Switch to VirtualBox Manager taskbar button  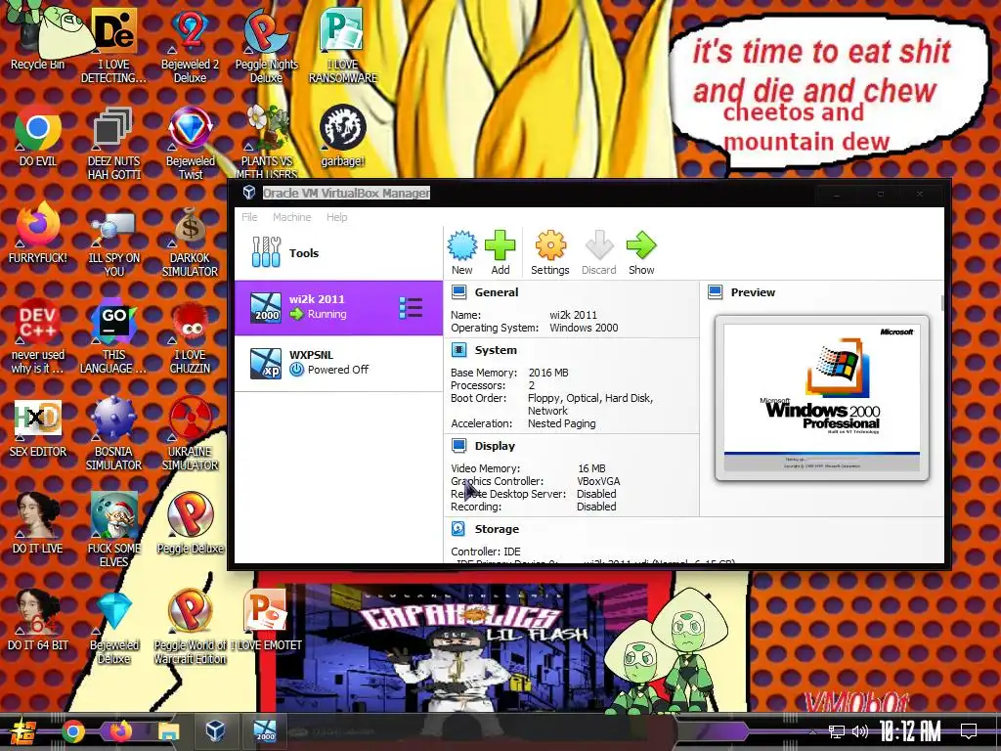(x=215, y=730)
